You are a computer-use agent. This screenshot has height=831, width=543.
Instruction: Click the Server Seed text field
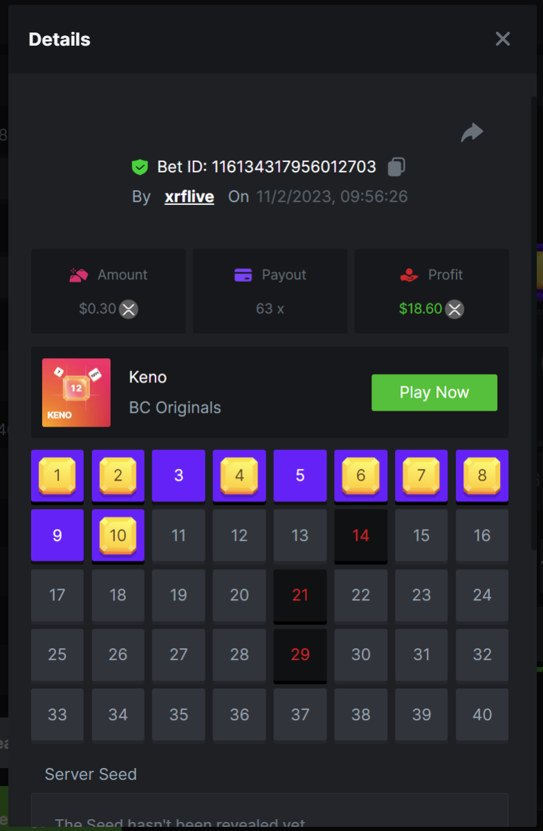tap(270, 812)
